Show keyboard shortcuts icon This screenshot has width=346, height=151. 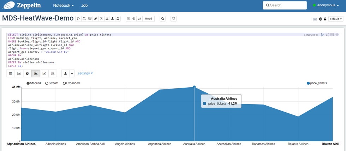(315, 19)
